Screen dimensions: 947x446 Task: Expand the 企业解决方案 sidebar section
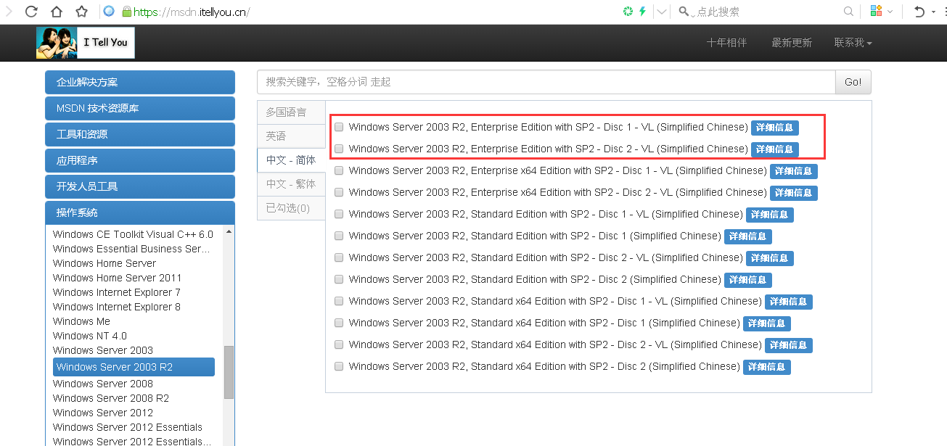click(140, 82)
